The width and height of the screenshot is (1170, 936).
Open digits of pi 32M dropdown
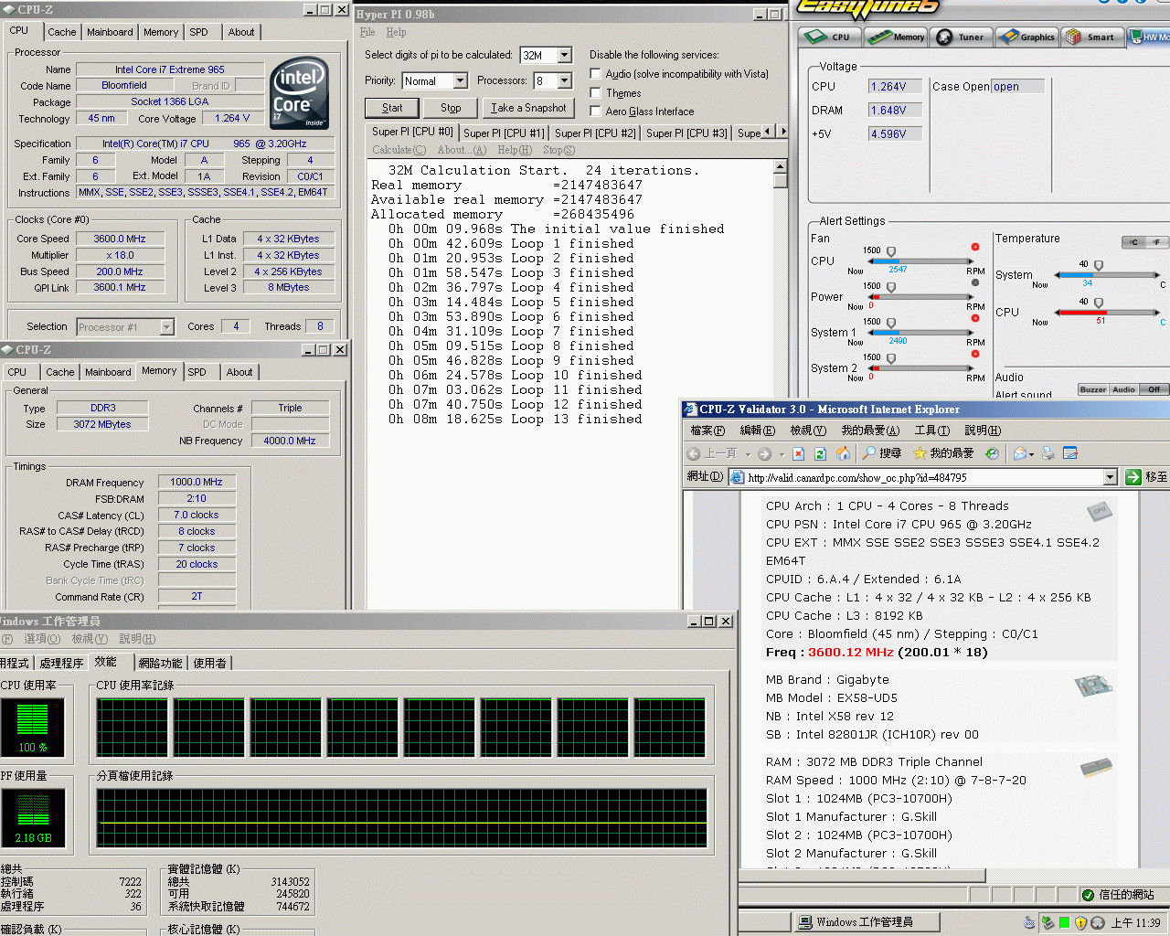(564, 56)
